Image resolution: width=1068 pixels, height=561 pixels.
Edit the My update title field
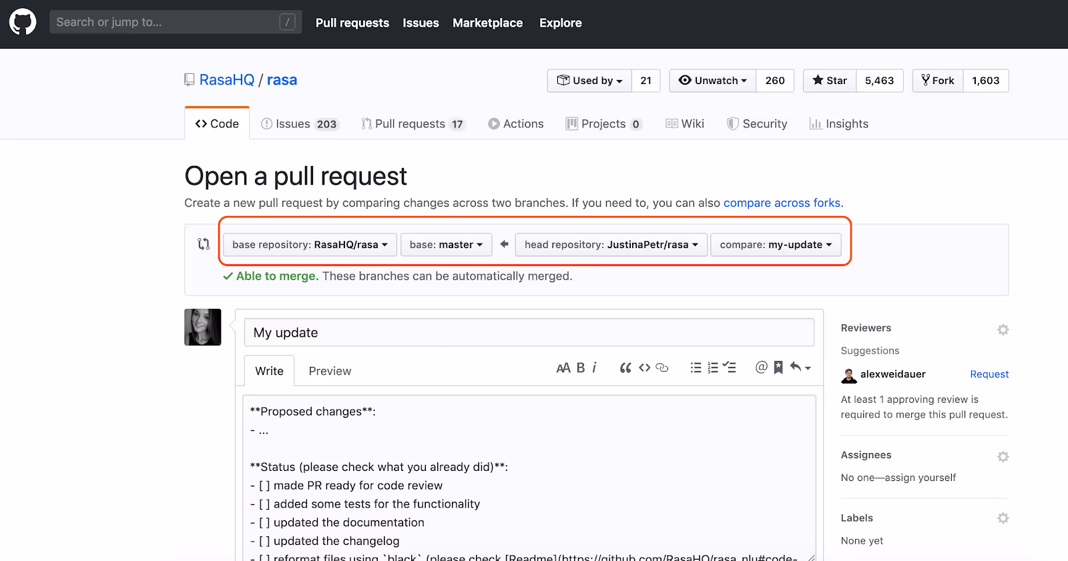point(529,332)
